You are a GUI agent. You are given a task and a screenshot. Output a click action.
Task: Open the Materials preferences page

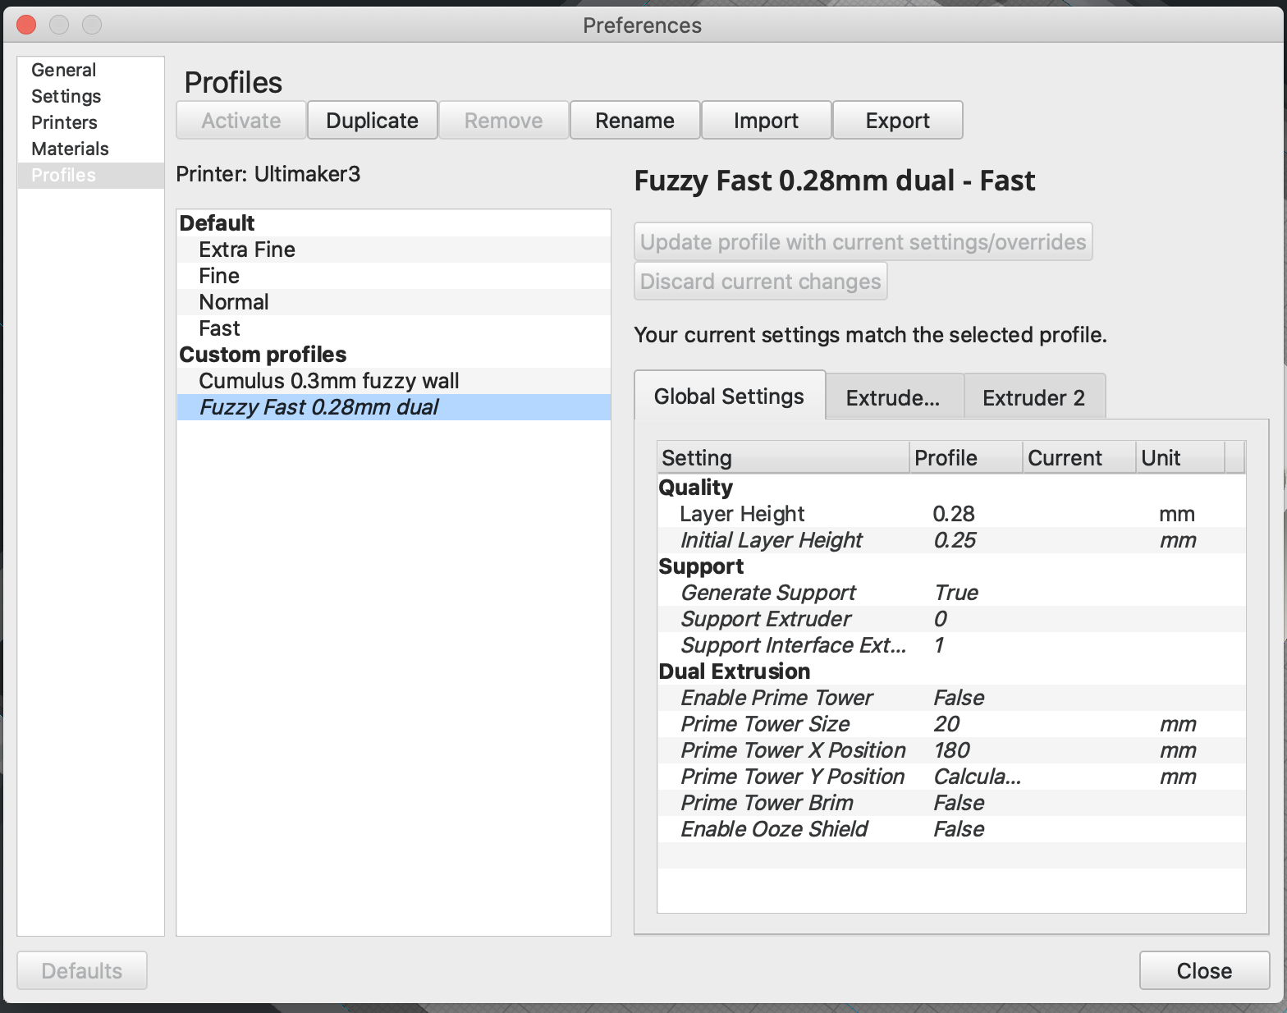(x=90, y=149)
